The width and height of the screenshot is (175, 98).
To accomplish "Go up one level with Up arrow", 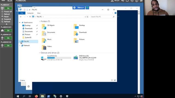I will (30, 17).
